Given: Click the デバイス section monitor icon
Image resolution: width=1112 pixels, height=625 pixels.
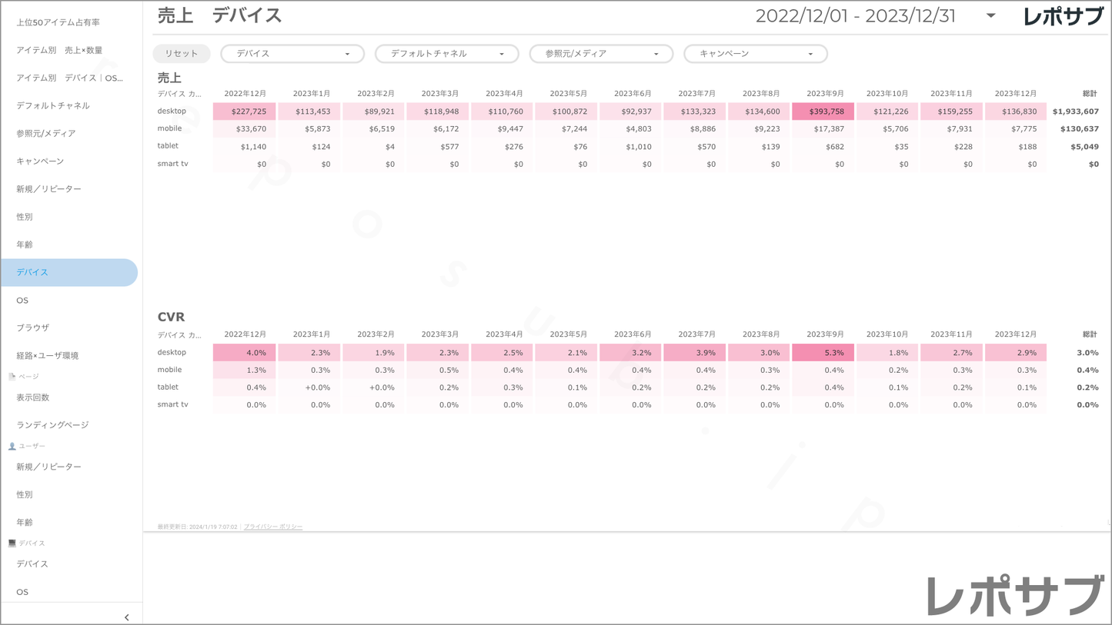Looking at the screenshot, I should (x=12, y=543).
